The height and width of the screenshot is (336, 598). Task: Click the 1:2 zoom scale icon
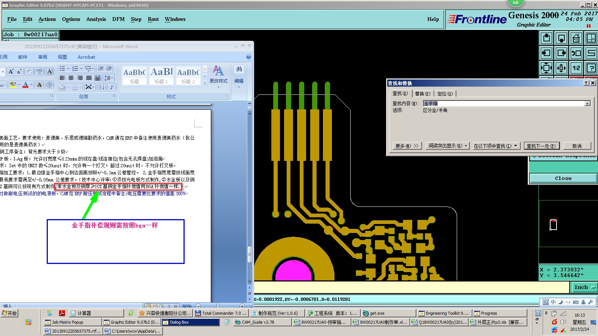576,68
